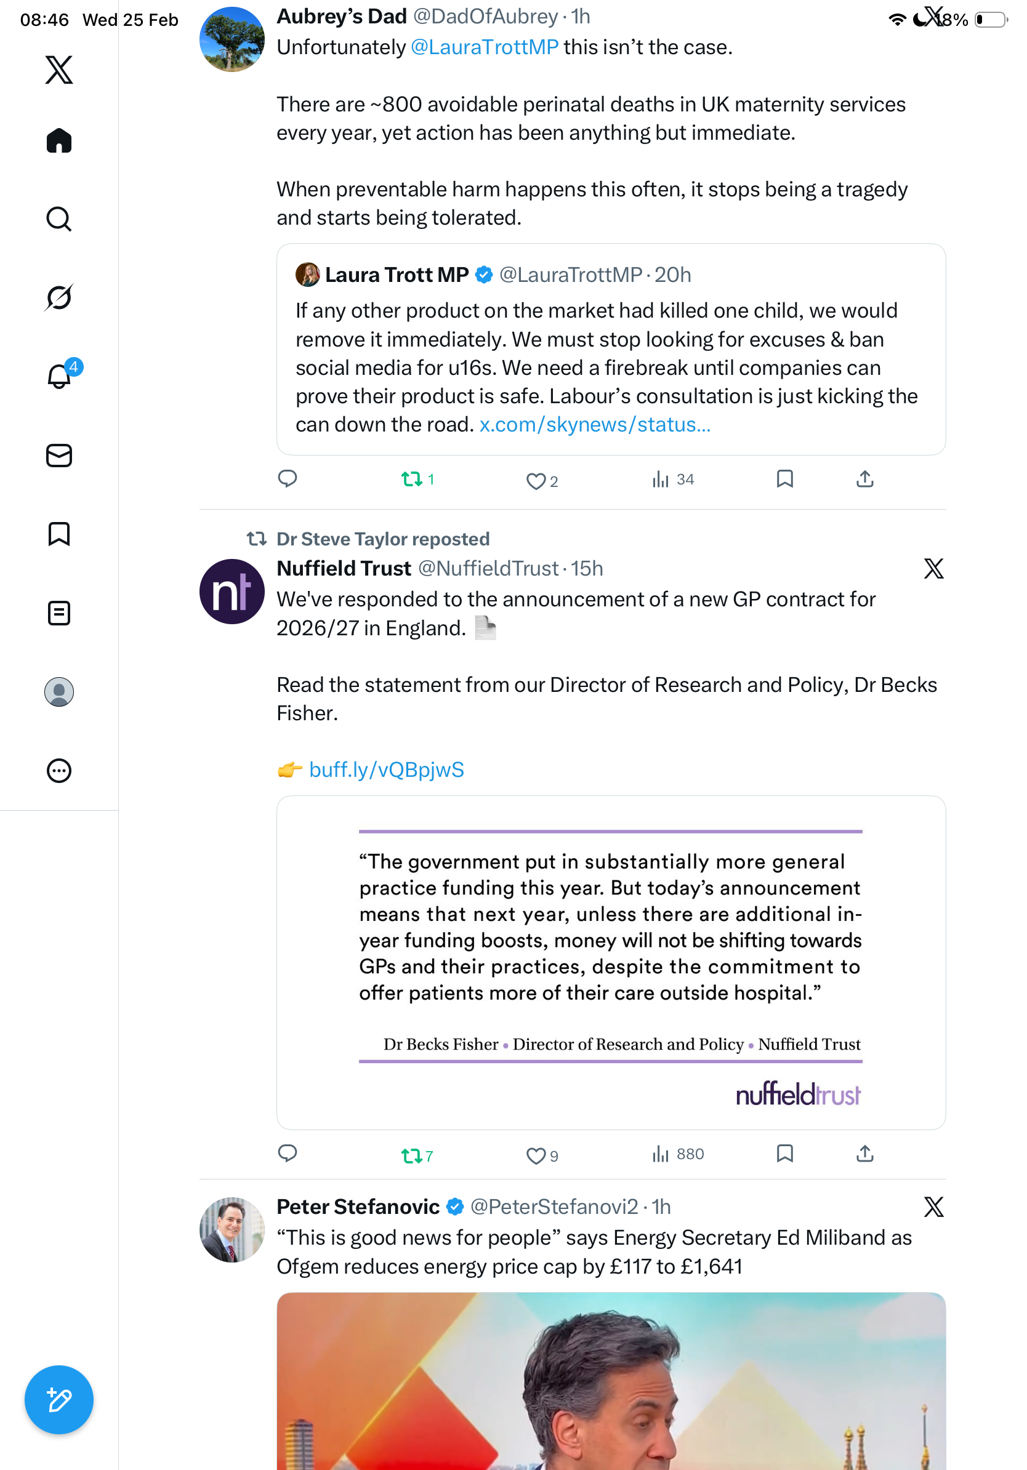
Task: Bookmark the Nuffield Trust post
Action: click(x=784, y=1154)
